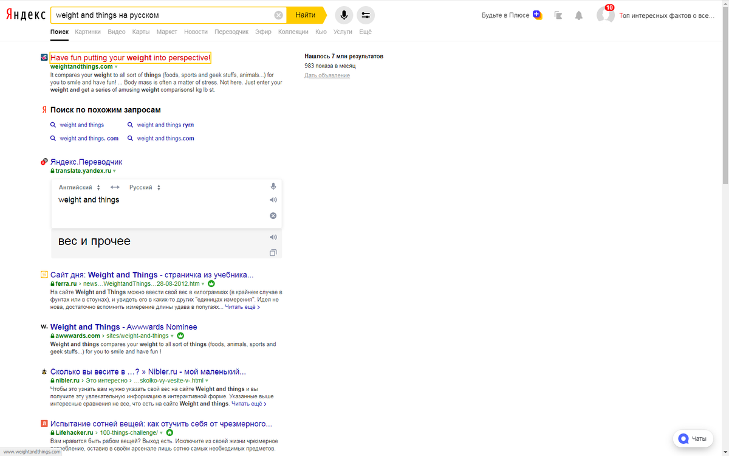Play audio of translated text
Viewport: 729px width, 456px height.
tap(273, 237)
